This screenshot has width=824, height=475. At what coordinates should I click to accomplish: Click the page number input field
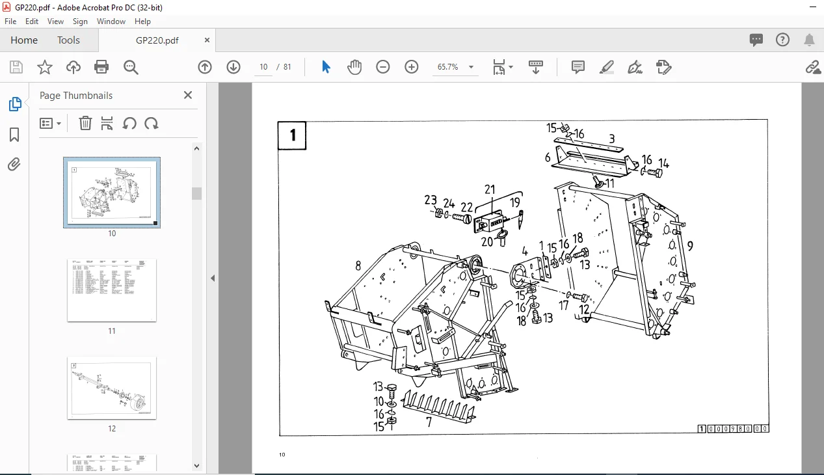coord(263,67)
